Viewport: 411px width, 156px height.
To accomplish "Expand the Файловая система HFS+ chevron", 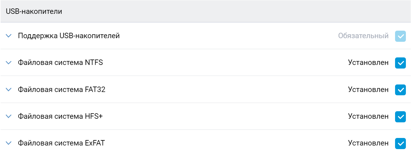I will click(9, 116).
